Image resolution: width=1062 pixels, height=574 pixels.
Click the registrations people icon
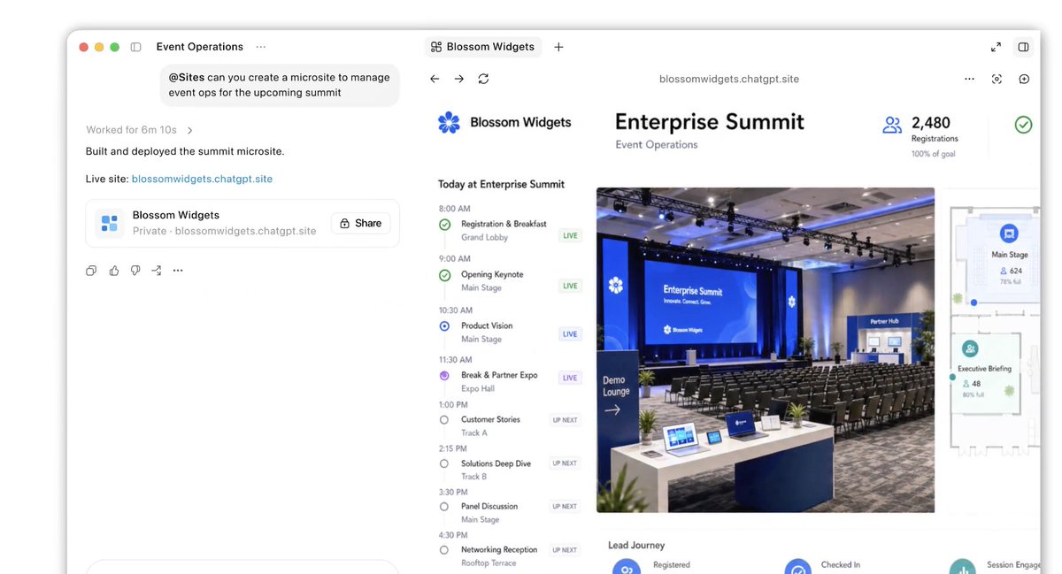pos(892,125)
